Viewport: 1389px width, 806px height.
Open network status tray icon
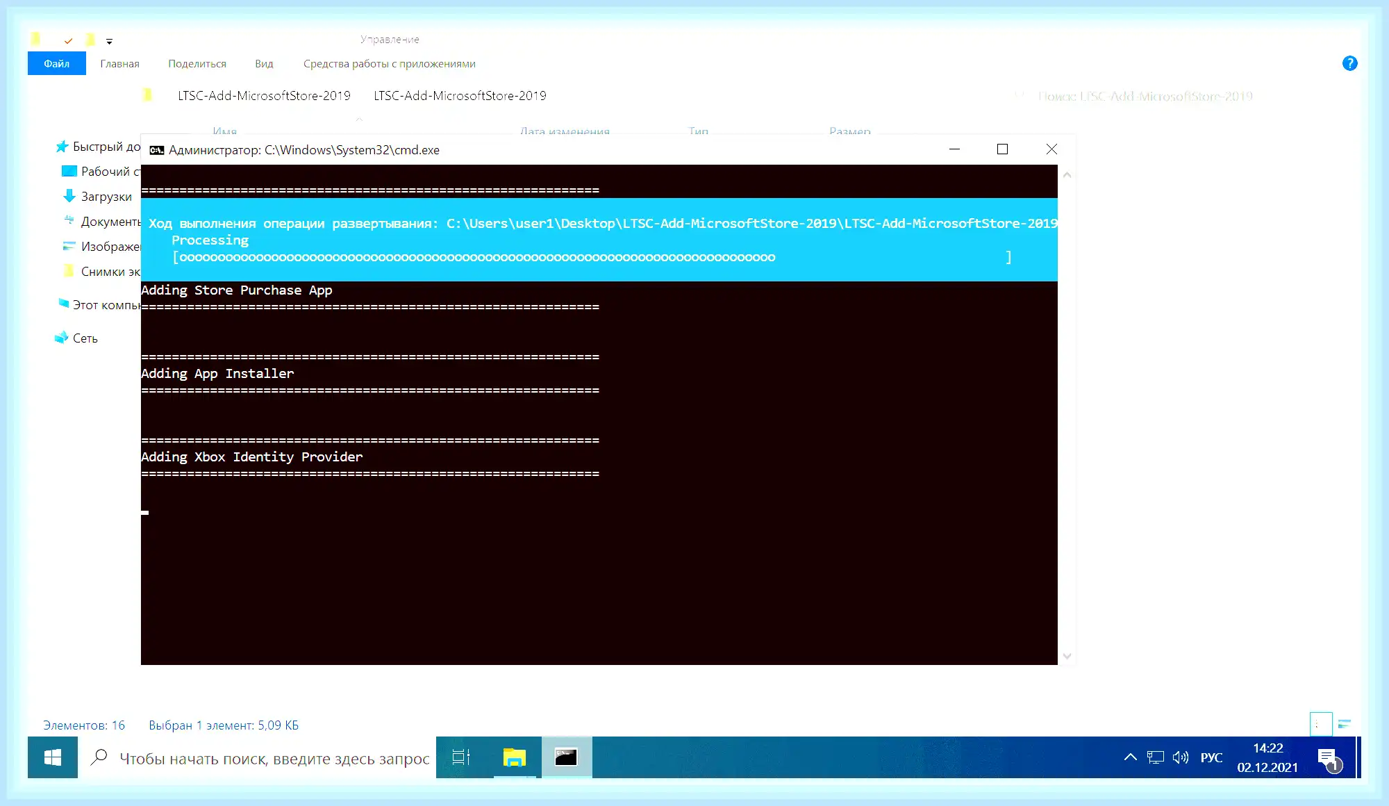[x=1156, y=757]
